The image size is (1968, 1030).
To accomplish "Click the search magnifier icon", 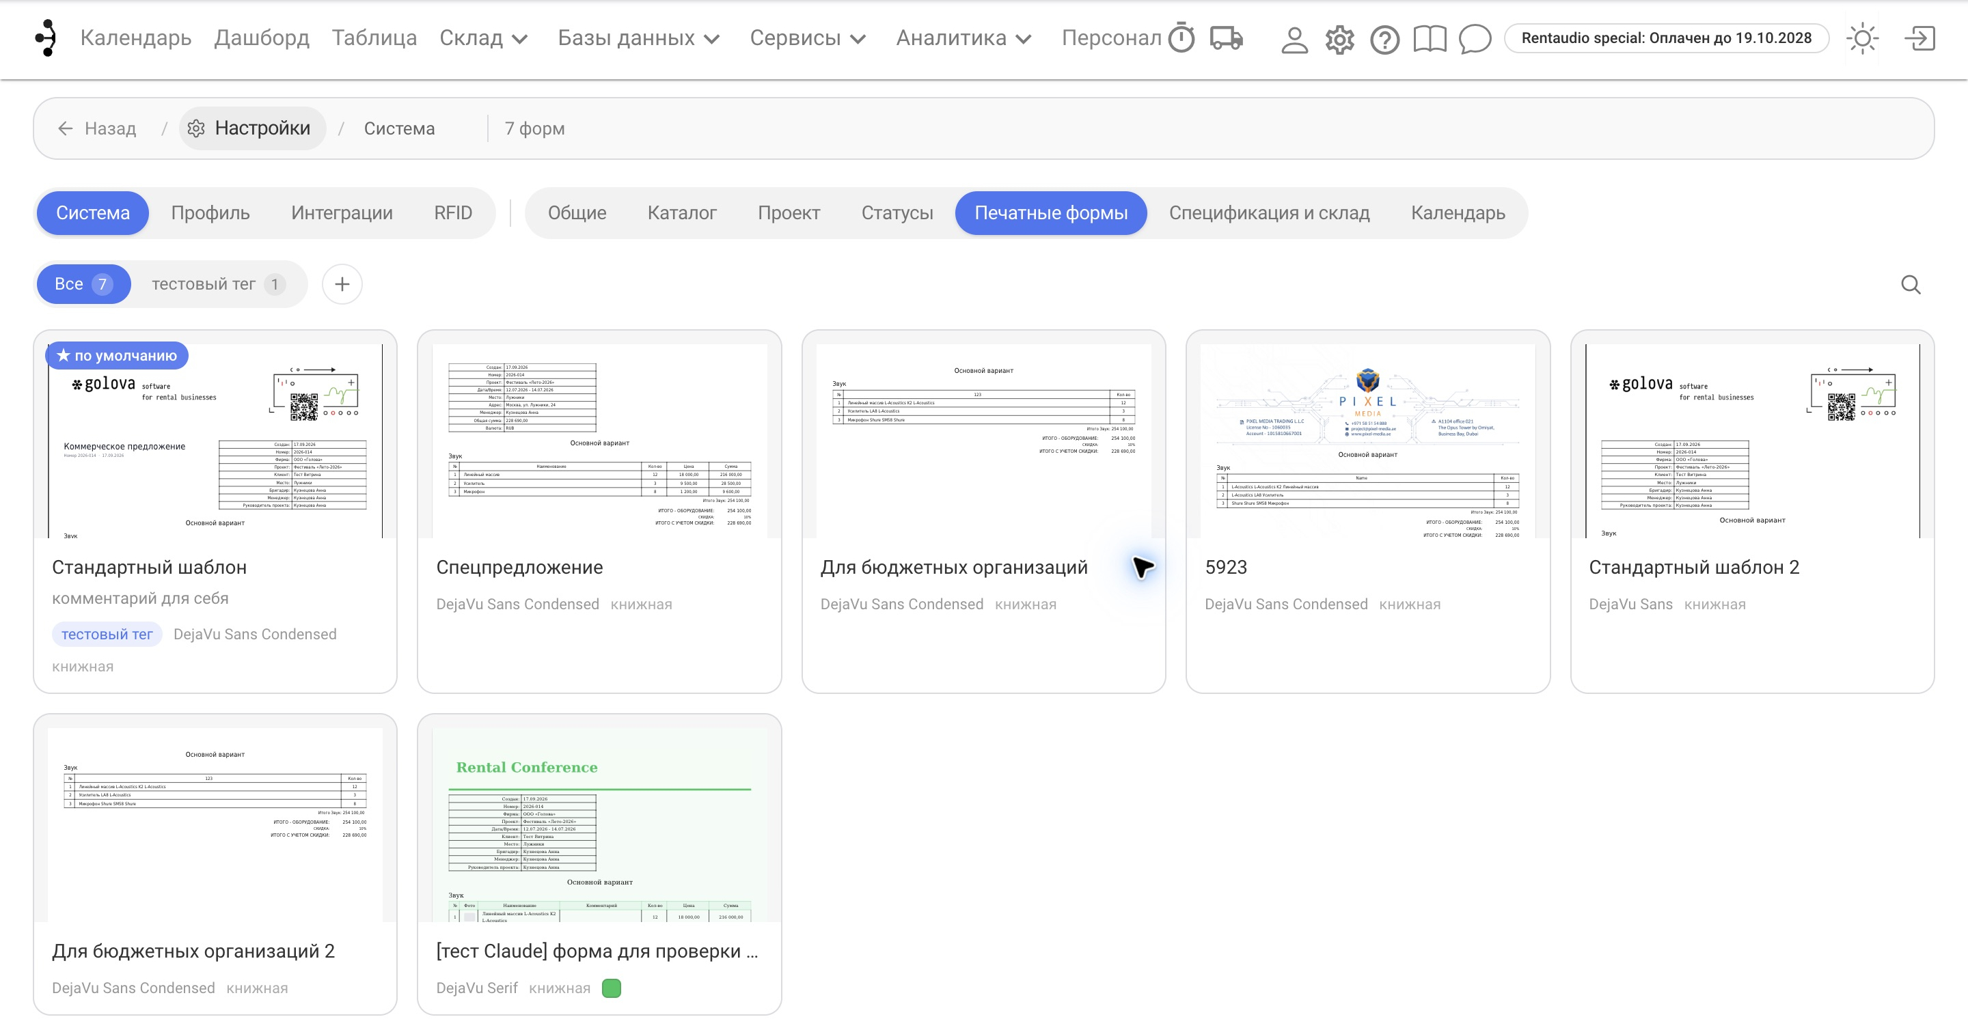I will pyautogui.click(x=1911, y=285).
